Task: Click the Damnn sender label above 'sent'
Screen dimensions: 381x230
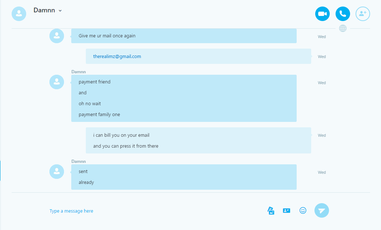Action: pyautogui.click(x=79, y=161)
